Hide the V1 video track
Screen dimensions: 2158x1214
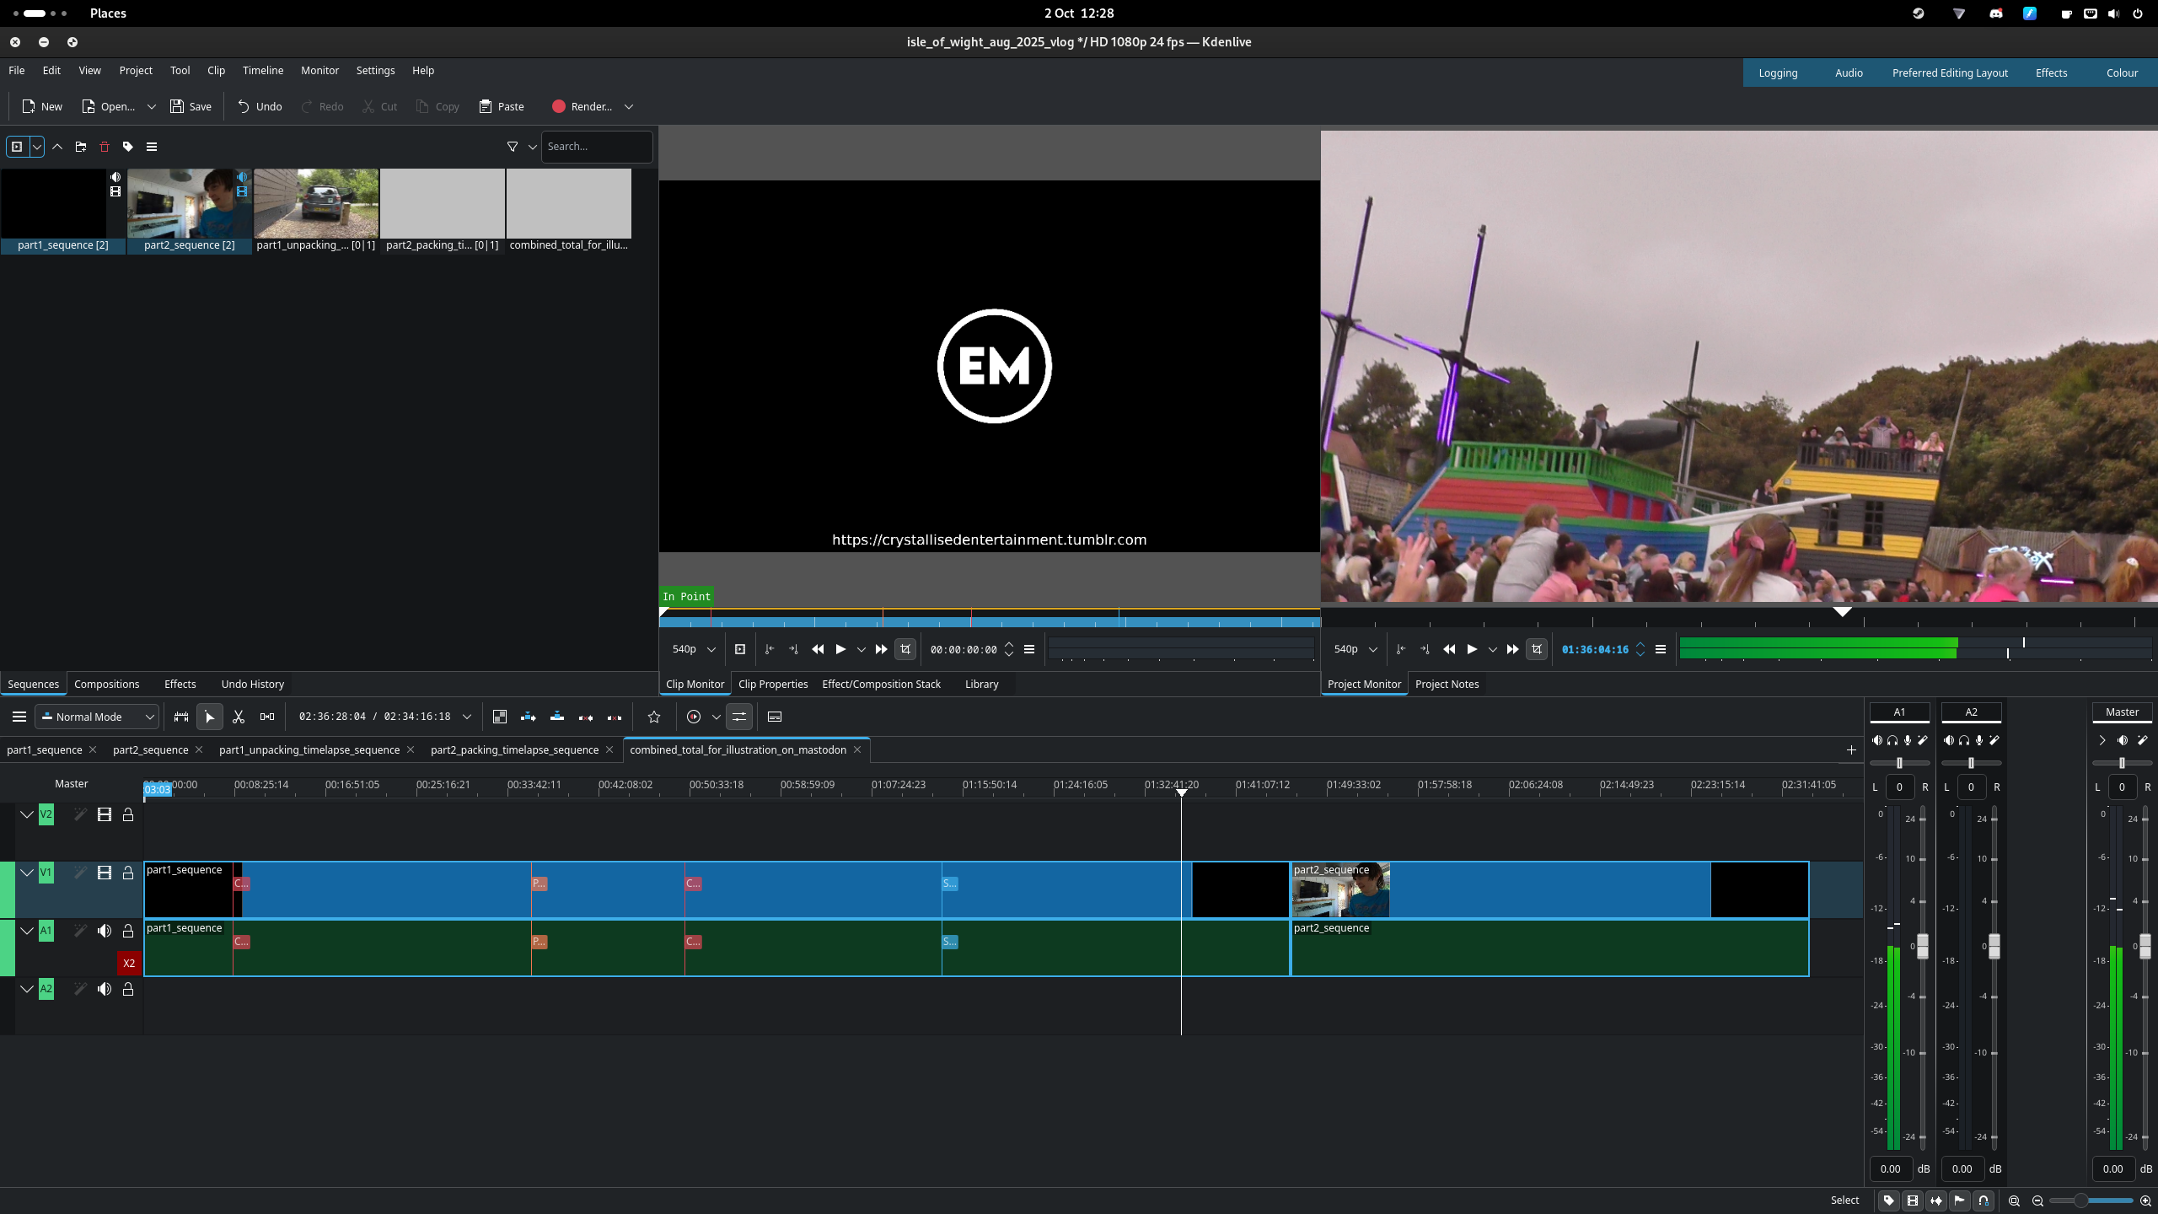tap(105, 873)
